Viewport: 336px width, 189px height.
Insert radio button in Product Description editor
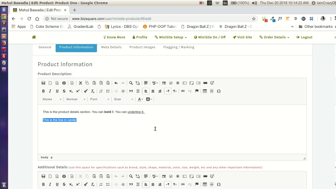(178, 83)
